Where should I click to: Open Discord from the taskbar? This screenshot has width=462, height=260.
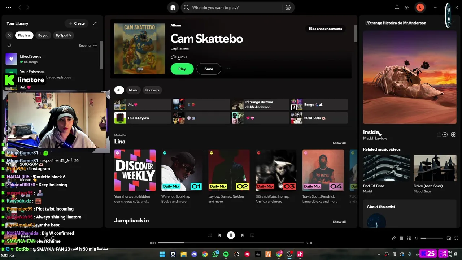pyautogui.click(x=194, y=254)
